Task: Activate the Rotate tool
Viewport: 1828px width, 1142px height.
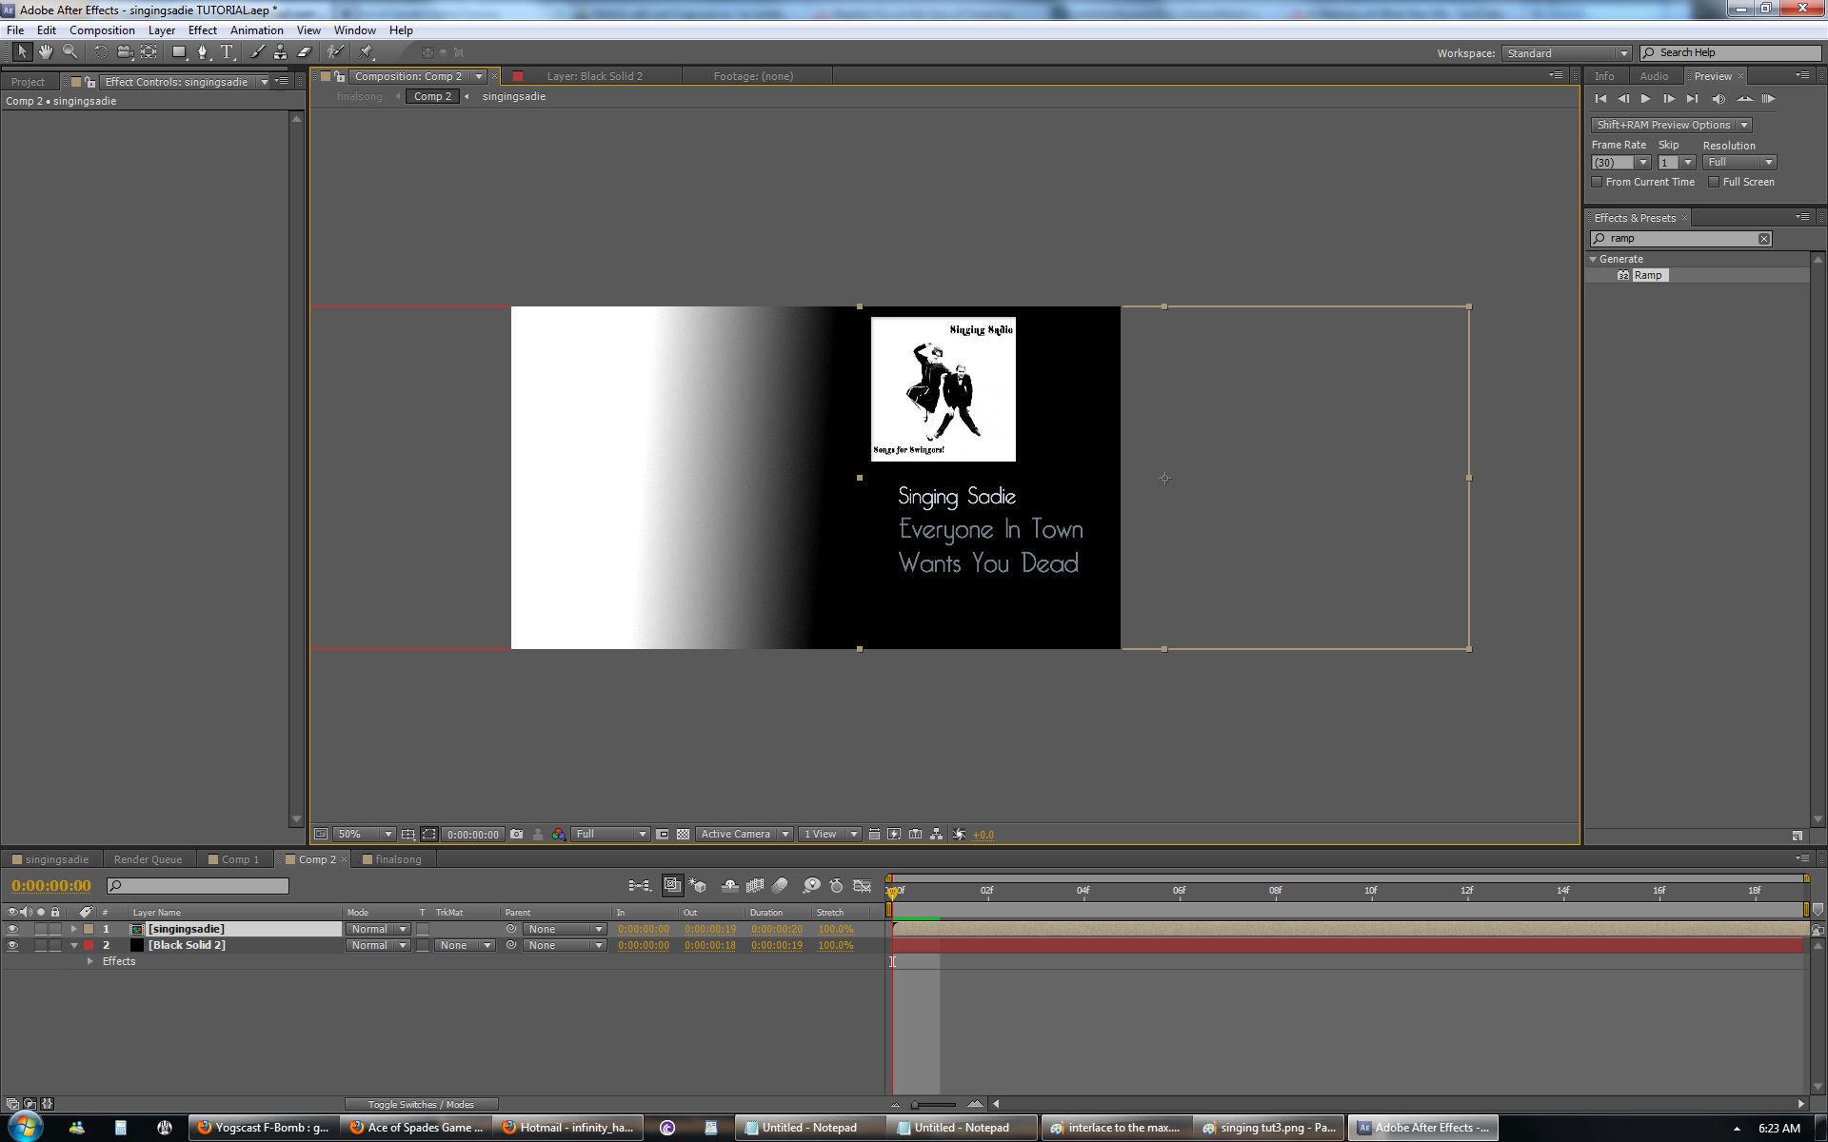Action: tap(100, 52)
